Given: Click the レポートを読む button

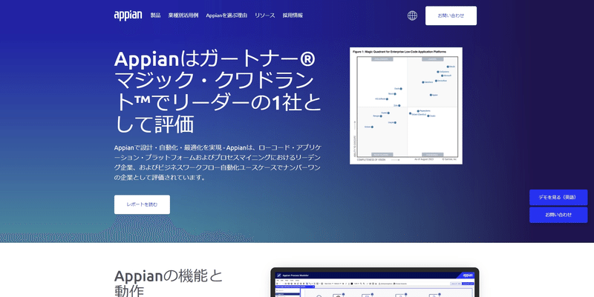Looking at the screenshot, I should [142, 204].
